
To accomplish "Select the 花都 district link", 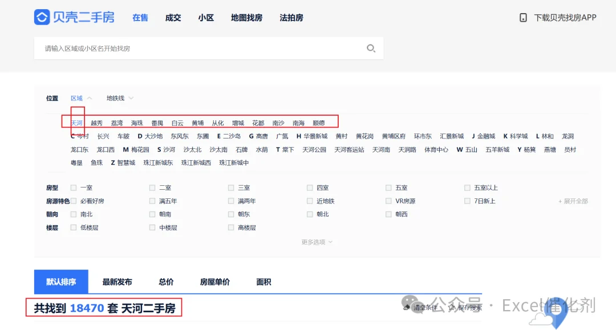I will click(258, 123).
